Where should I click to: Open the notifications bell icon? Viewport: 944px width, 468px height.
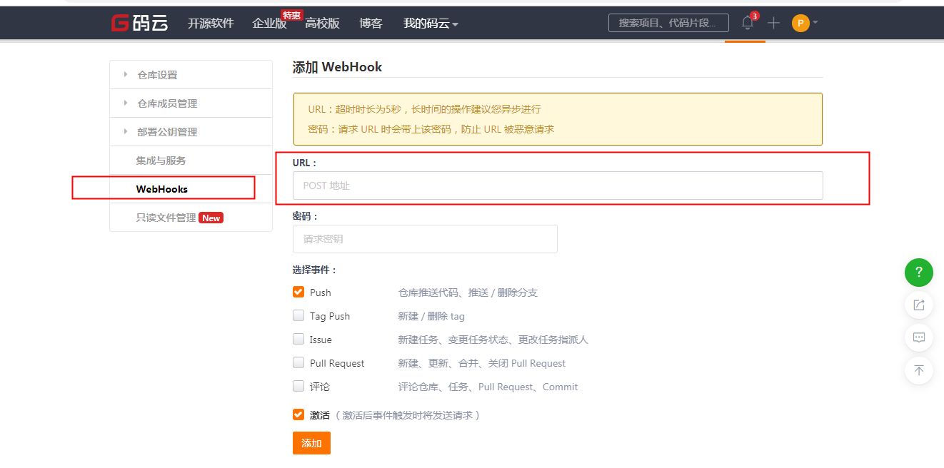tap(748, 23)
